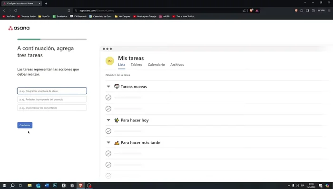Focus the Implementar los comentarios field
The image size is (333, 189).
pyautogui.click(x=52, y=108)
